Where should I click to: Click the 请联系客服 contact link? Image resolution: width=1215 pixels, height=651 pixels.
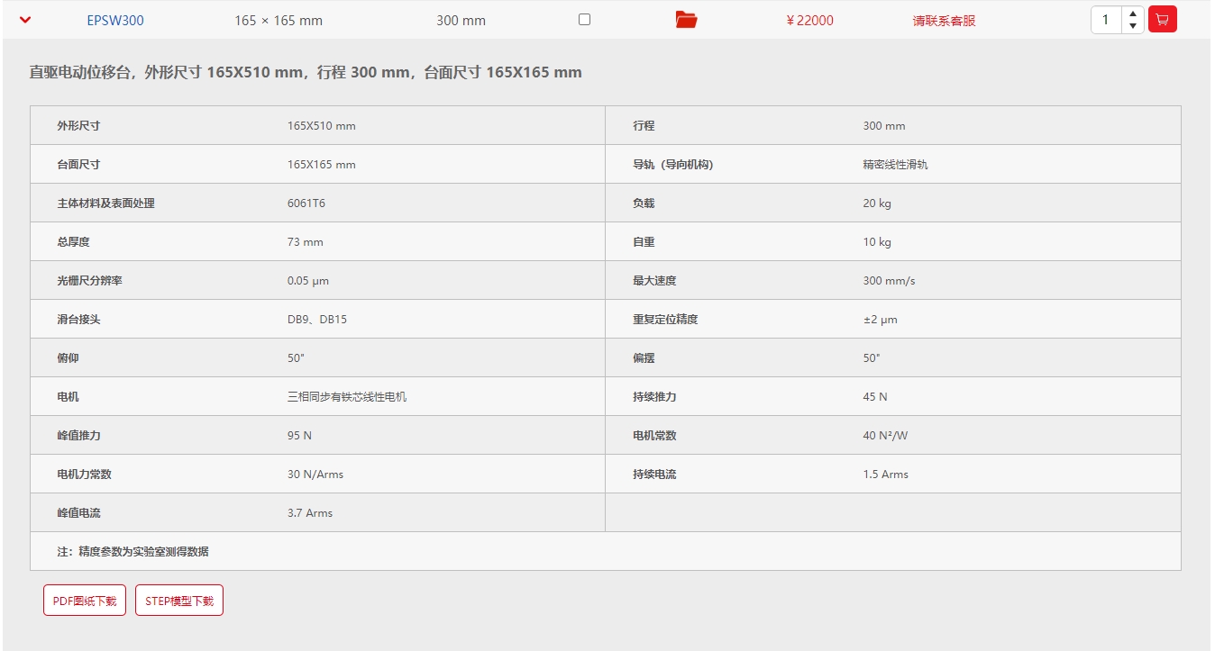coord(944,20)
